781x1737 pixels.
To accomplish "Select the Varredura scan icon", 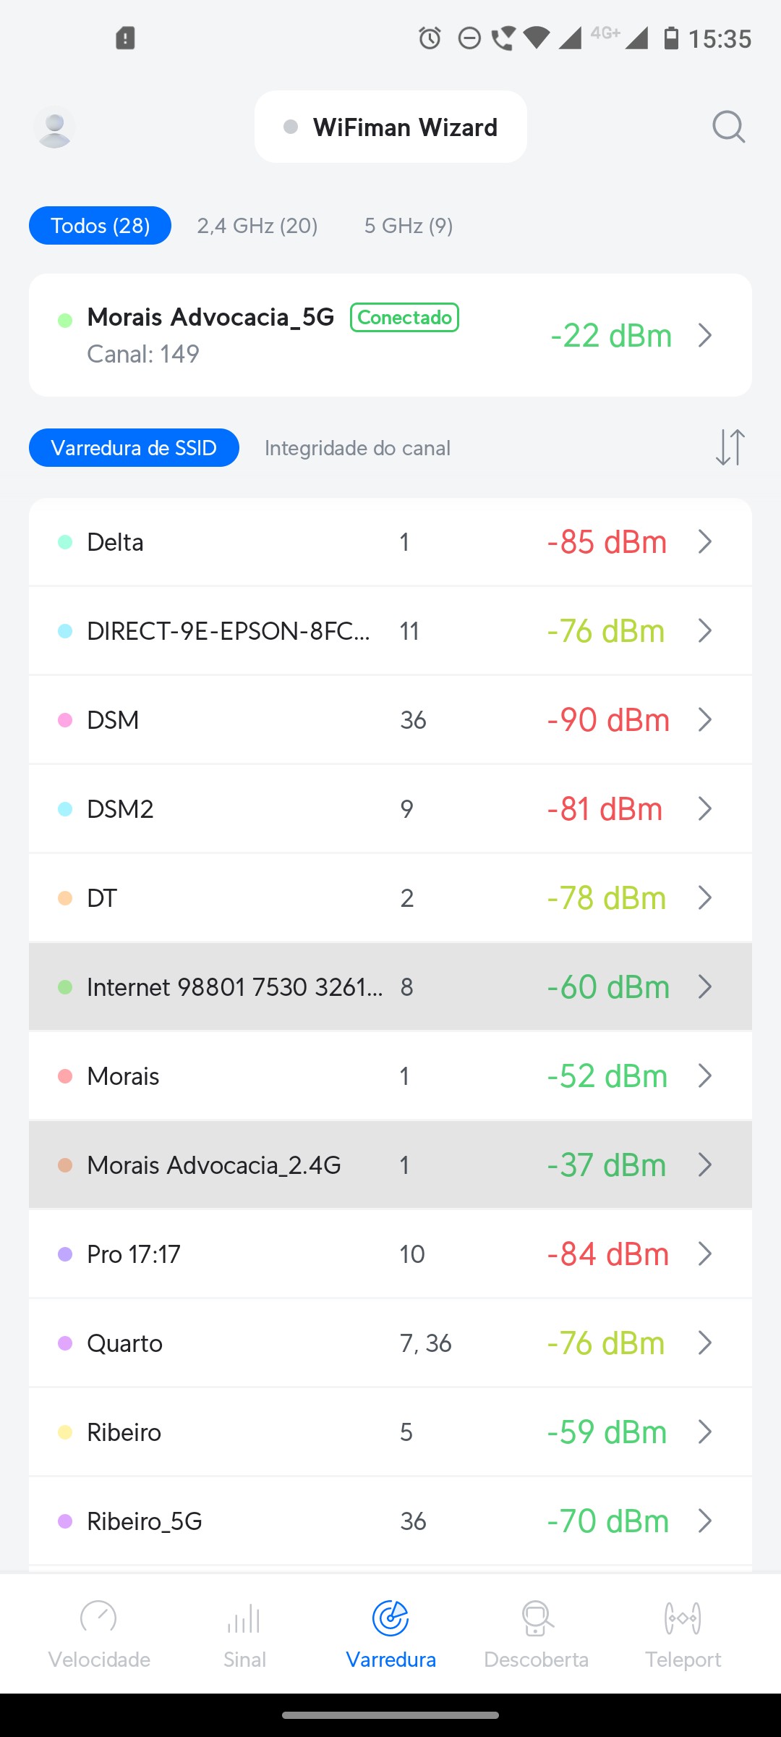I will pos(390,1618).
